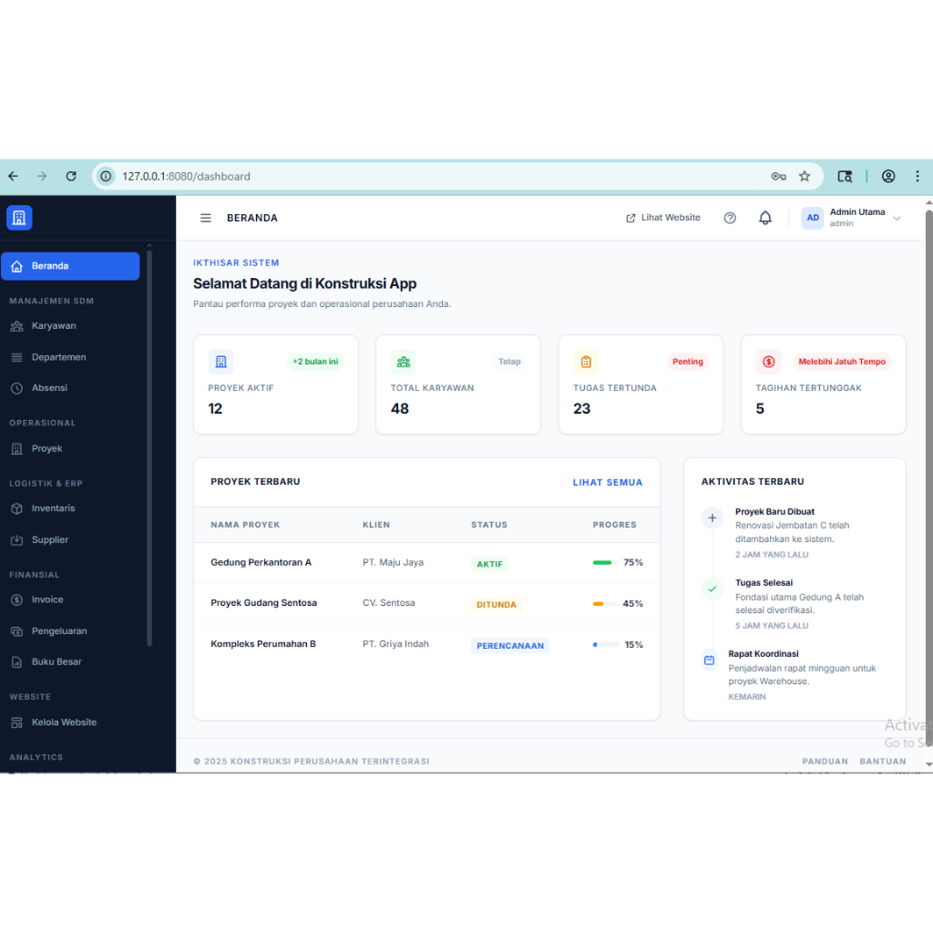Click the main page vertical scrollbar

[928, 476]
